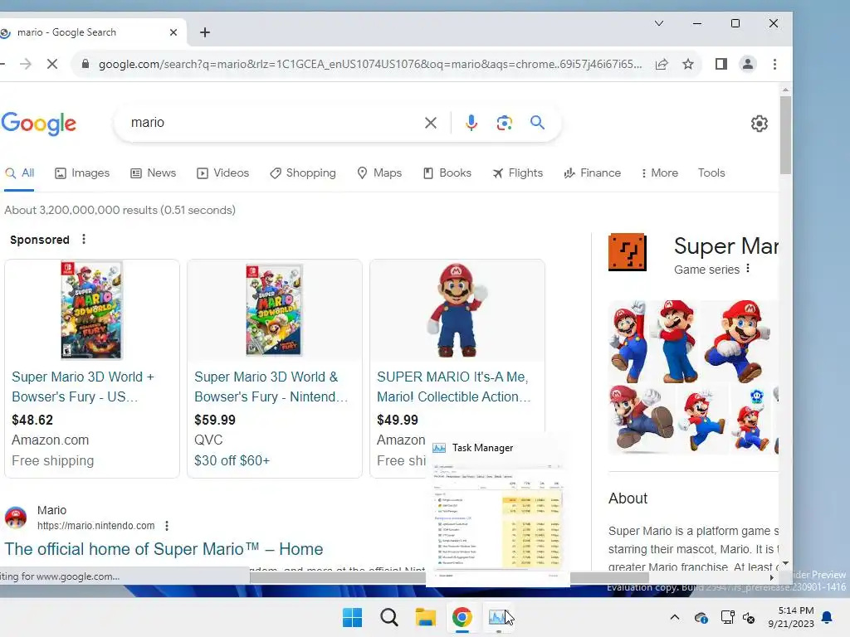Bookmark this page with the star
The image size is (850, 637).
688,64
